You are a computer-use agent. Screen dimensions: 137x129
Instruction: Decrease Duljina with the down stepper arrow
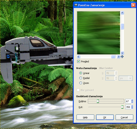(132, 102)
